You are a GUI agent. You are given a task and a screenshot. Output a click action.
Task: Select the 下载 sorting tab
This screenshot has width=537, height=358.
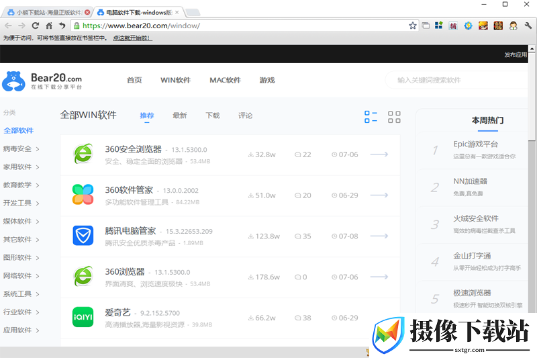213,116
